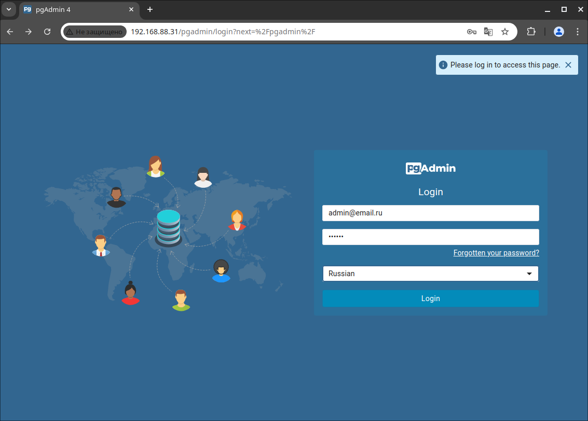Close the pgAdmin 4 tab
The width and height of the screenshot is (588, 421).
tap(131, 9)
